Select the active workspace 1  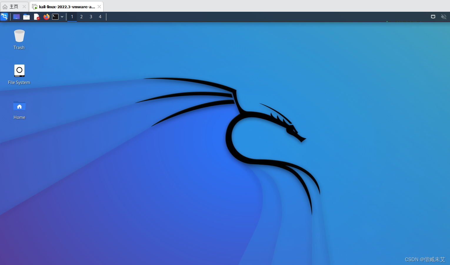click(x=72, y=17)
